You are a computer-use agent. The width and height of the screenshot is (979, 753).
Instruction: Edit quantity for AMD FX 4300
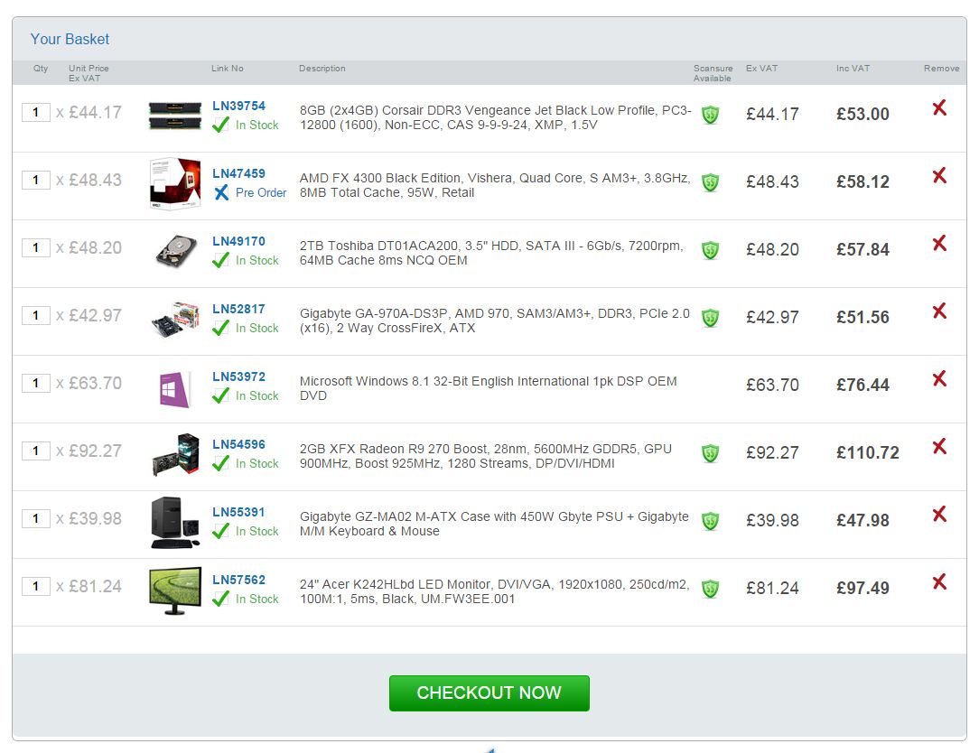(35, 180)
